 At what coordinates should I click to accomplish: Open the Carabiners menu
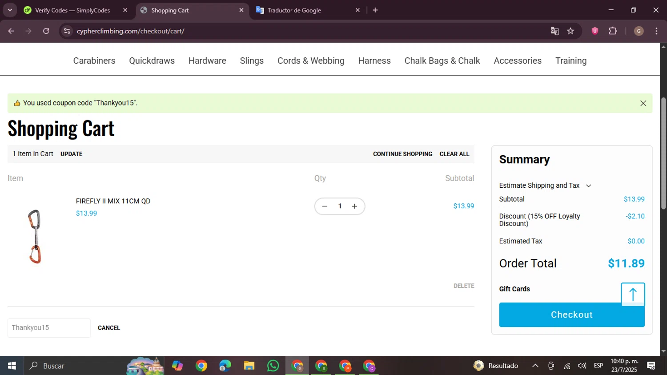pos(94,61)
